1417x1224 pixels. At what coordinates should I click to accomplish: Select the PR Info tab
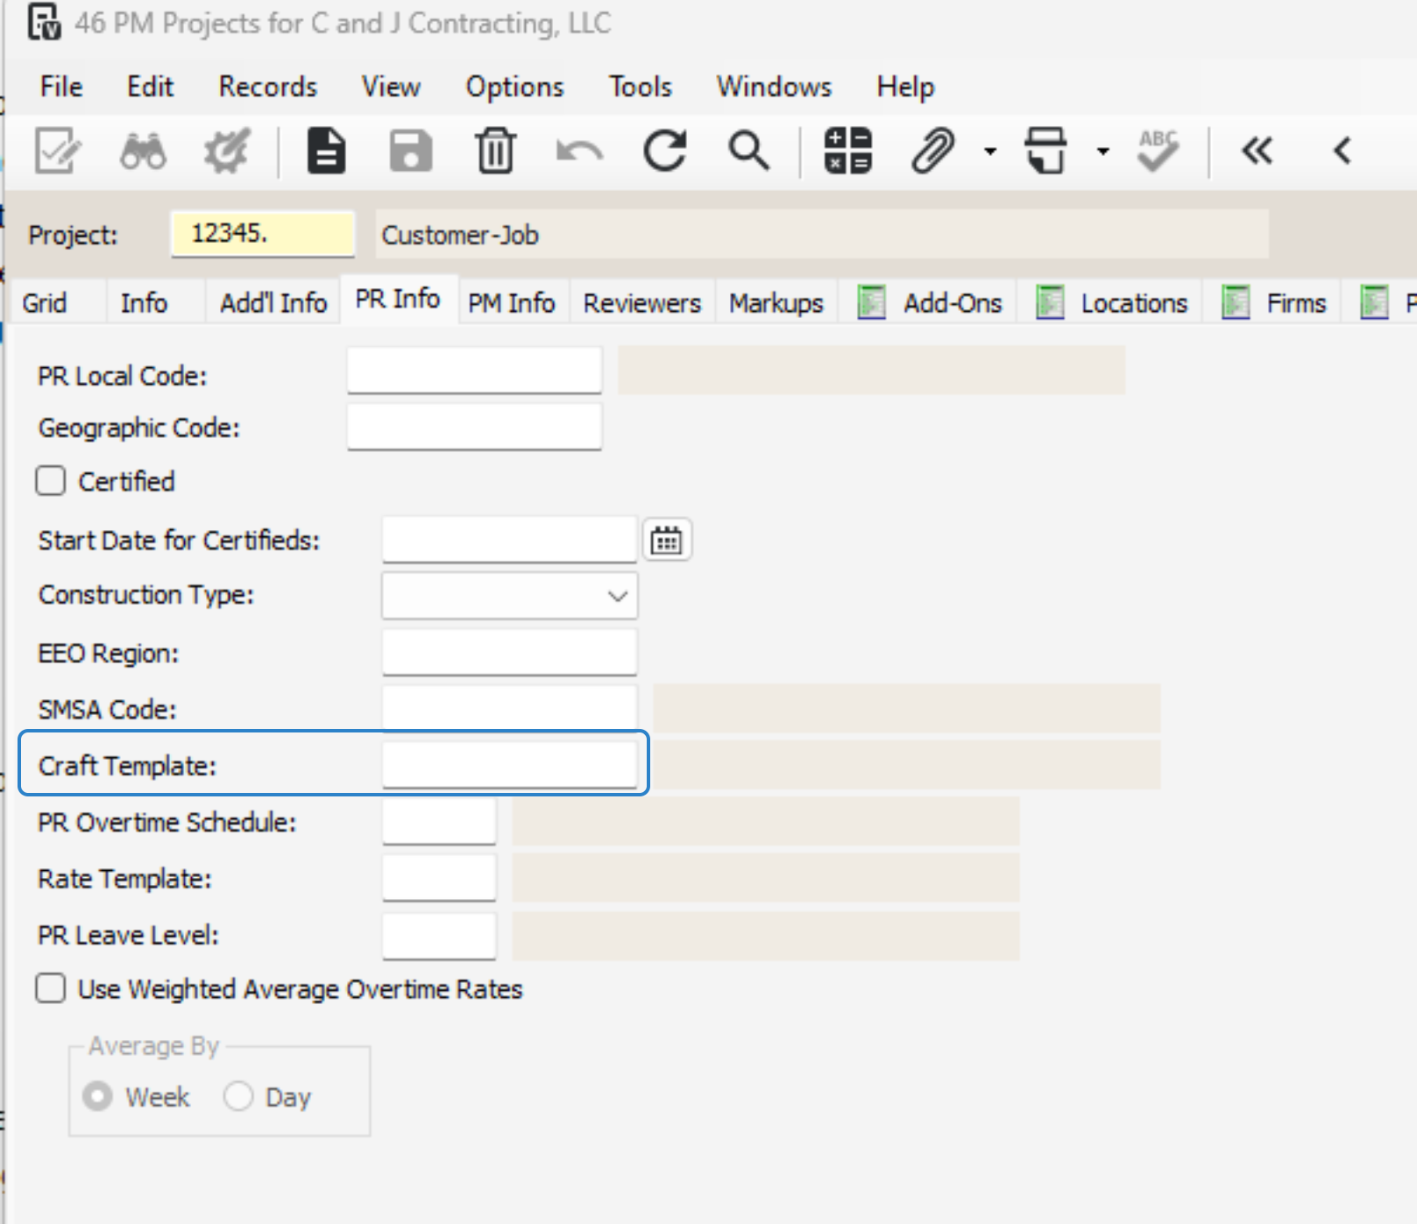398,300
